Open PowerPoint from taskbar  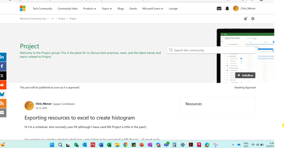click(x=142, y=145)
